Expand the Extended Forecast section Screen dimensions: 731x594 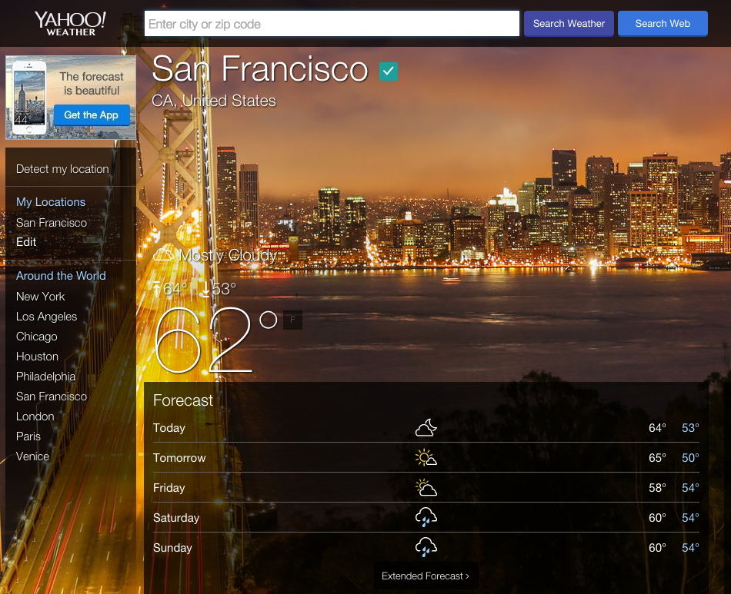pyautogui.click(x=426, y=576)
